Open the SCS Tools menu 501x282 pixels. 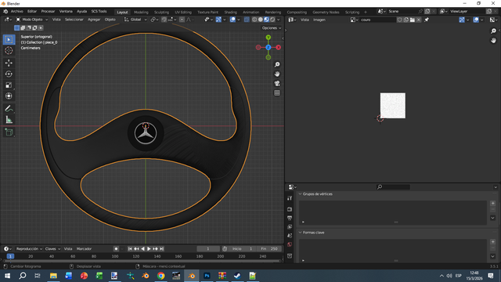pyautogui.click(x=99, y=12)
